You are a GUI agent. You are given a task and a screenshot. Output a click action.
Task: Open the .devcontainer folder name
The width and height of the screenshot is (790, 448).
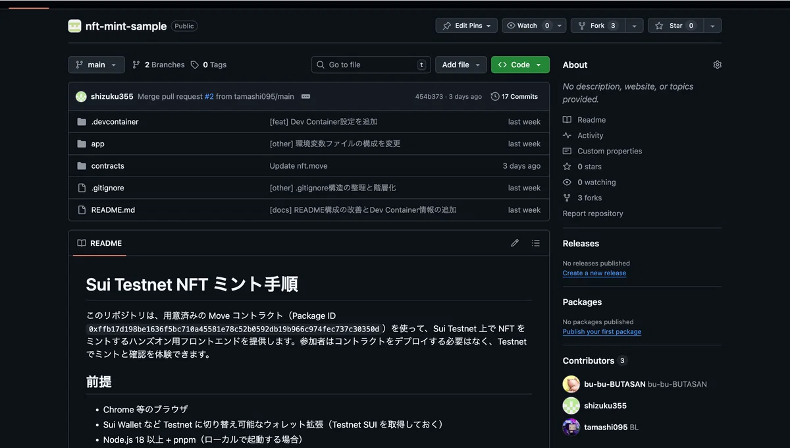pos(115,122)
